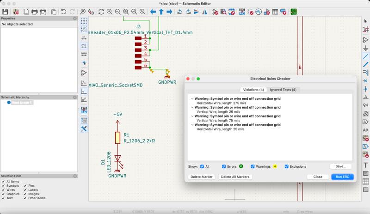Activate the Draw Bus tool

(x=365, y=64)
